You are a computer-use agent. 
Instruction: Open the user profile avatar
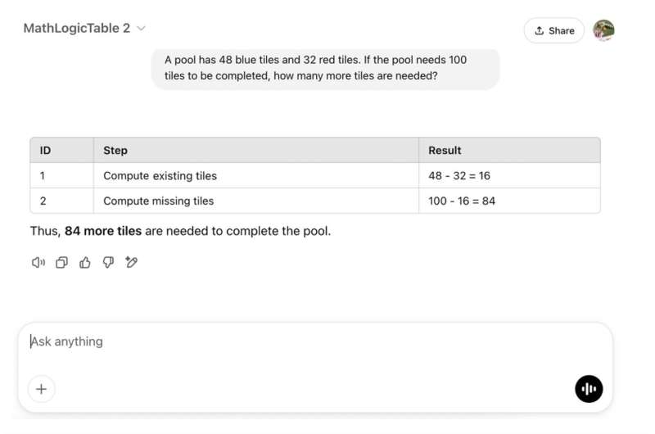[x=603, y=30]
